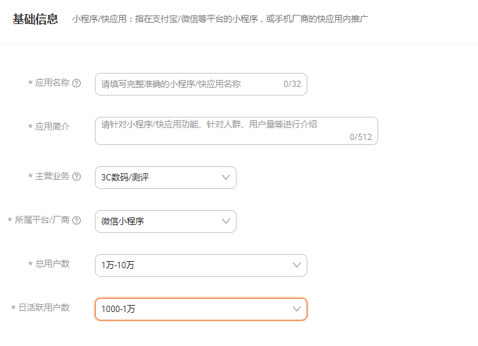This screenshot has height=346, width=478.
Task: Select the 基础信息 section heading
Action: click(35, 19)
